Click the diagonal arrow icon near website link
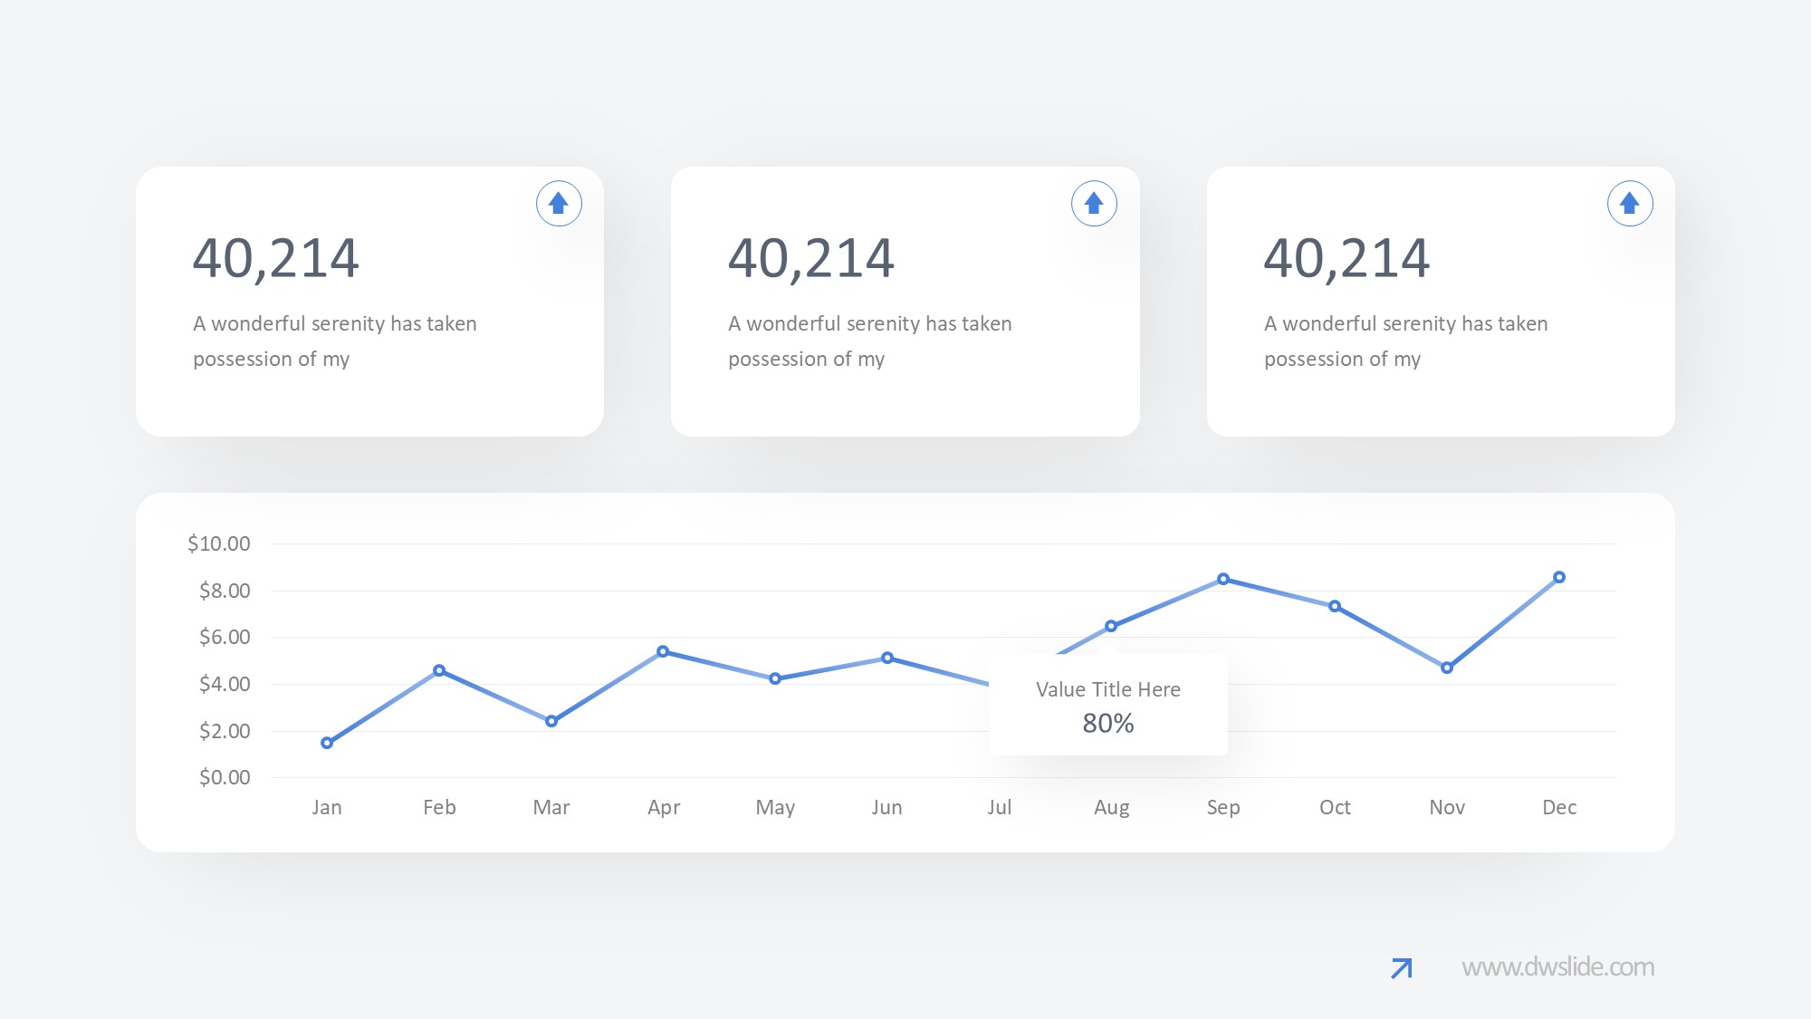The image size is (1811, 1019). (x=1401, y=968)
